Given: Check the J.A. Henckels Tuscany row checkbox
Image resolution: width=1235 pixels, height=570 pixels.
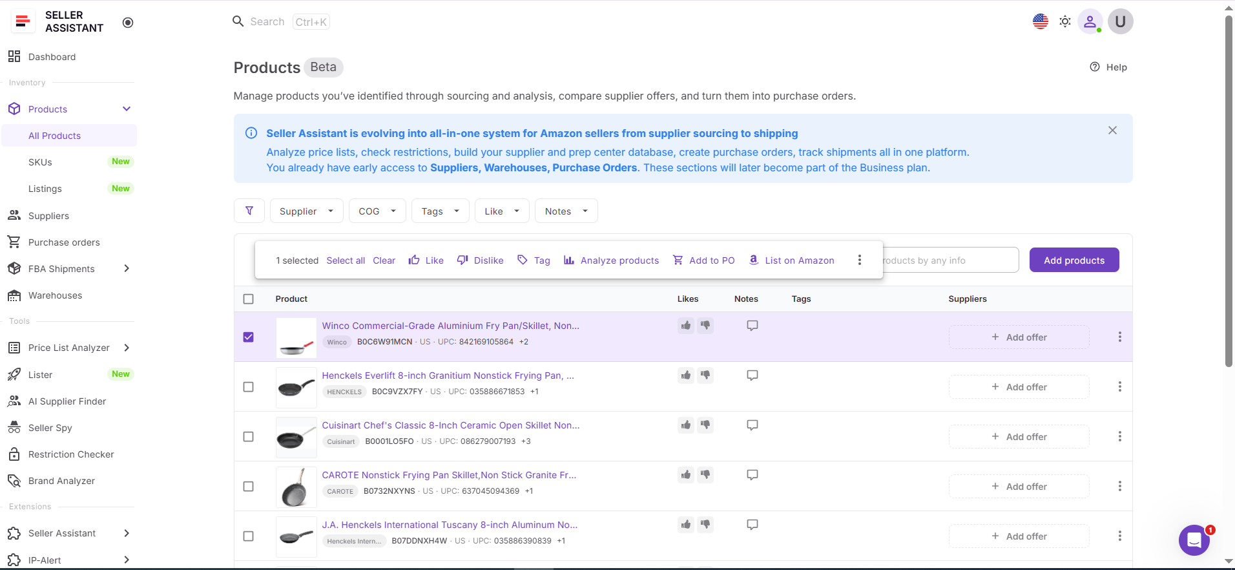Looking at the screenshot, I should [x=249, y=536].
